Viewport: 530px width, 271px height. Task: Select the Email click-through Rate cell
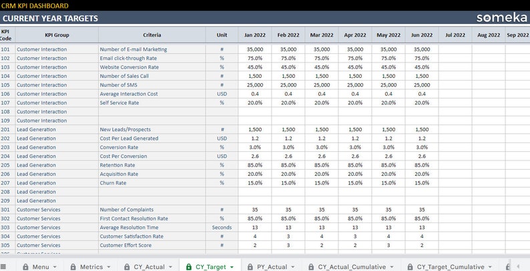[x=152, y=58]
